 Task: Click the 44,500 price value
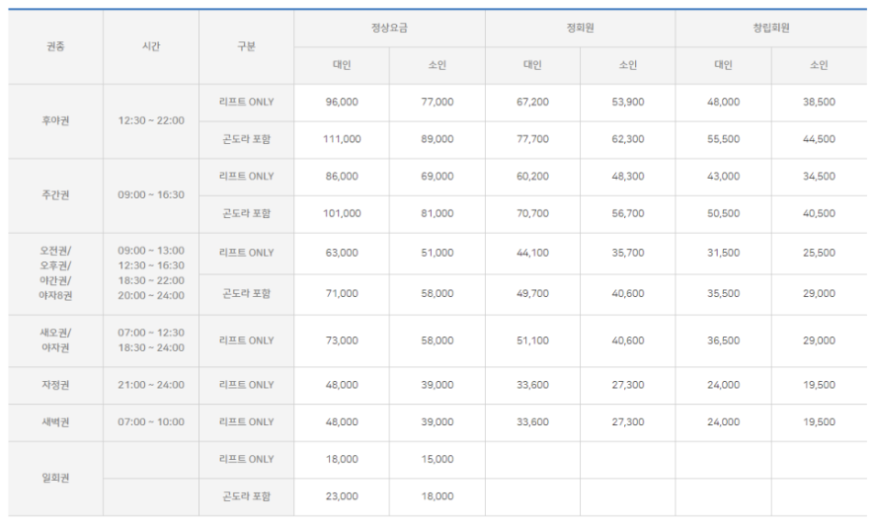click(x=819, y=139)
